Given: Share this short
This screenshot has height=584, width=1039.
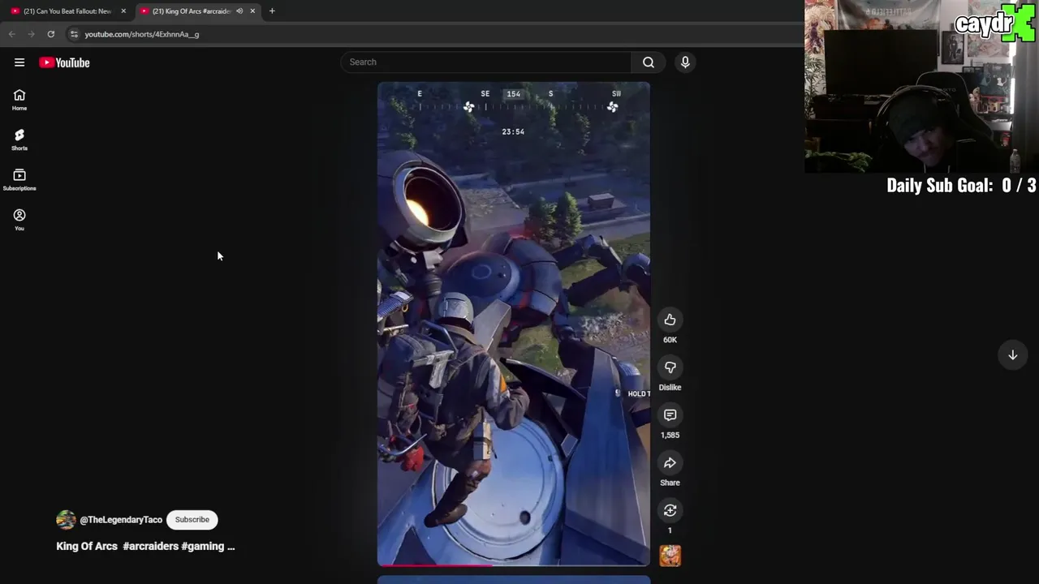Looking at the screenshot, I should click(x=670, y=463).
